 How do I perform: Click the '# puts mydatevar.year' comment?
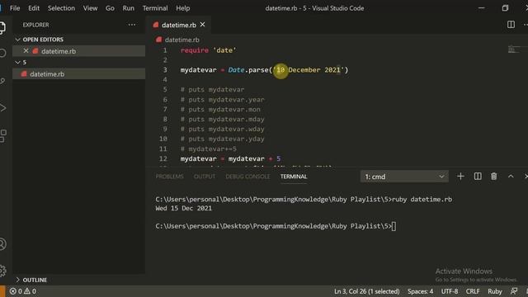coord(222,99)
